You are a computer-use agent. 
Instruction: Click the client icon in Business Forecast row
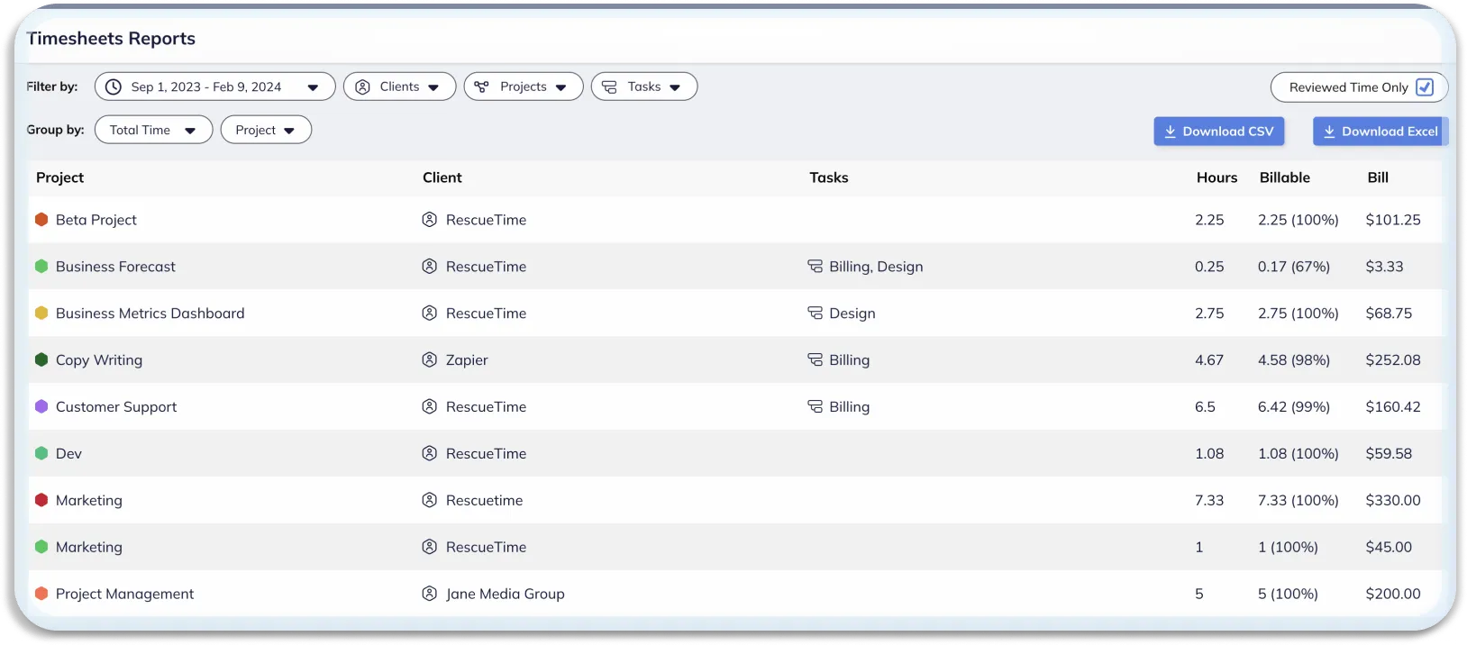pos(430,266)
